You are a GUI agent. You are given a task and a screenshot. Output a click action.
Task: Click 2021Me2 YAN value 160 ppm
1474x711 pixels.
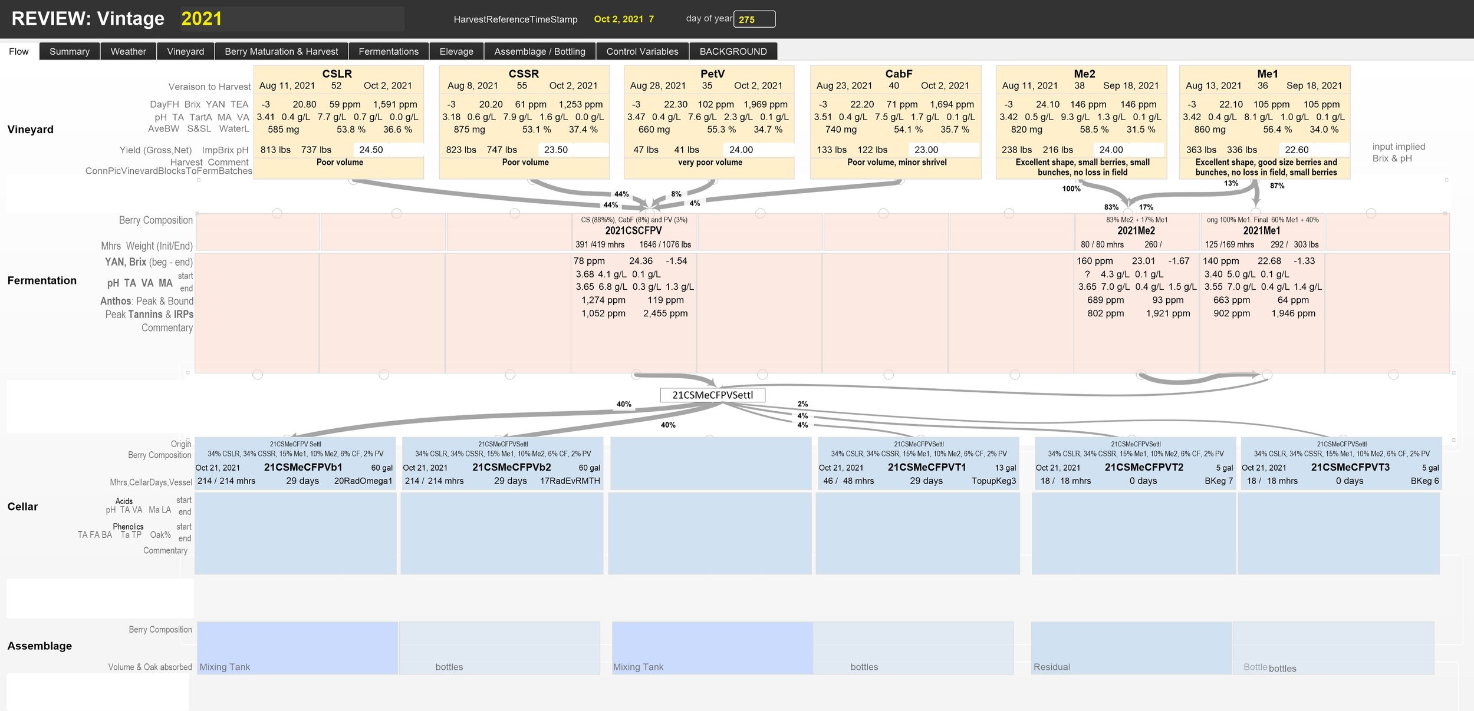pyautogui.click(x=1095, y=261)
